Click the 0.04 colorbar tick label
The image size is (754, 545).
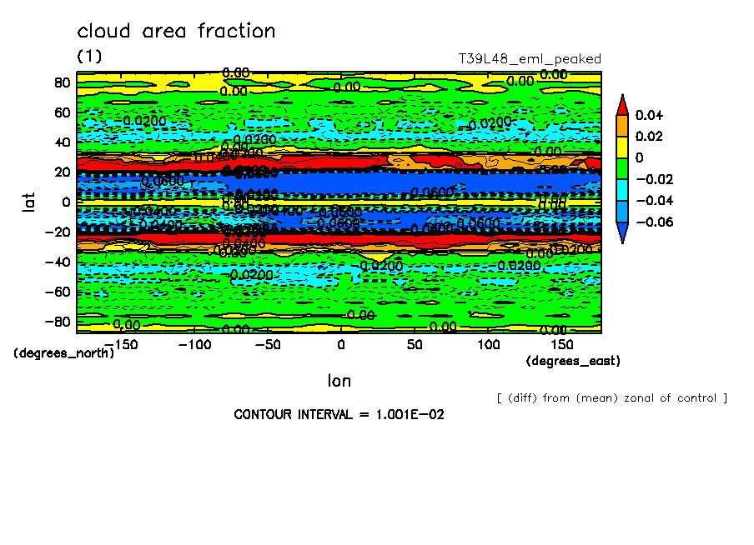649,115
